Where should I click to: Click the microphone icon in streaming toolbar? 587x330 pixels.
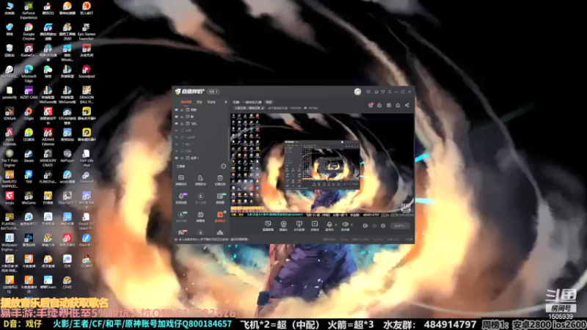[x=329, y=224]
